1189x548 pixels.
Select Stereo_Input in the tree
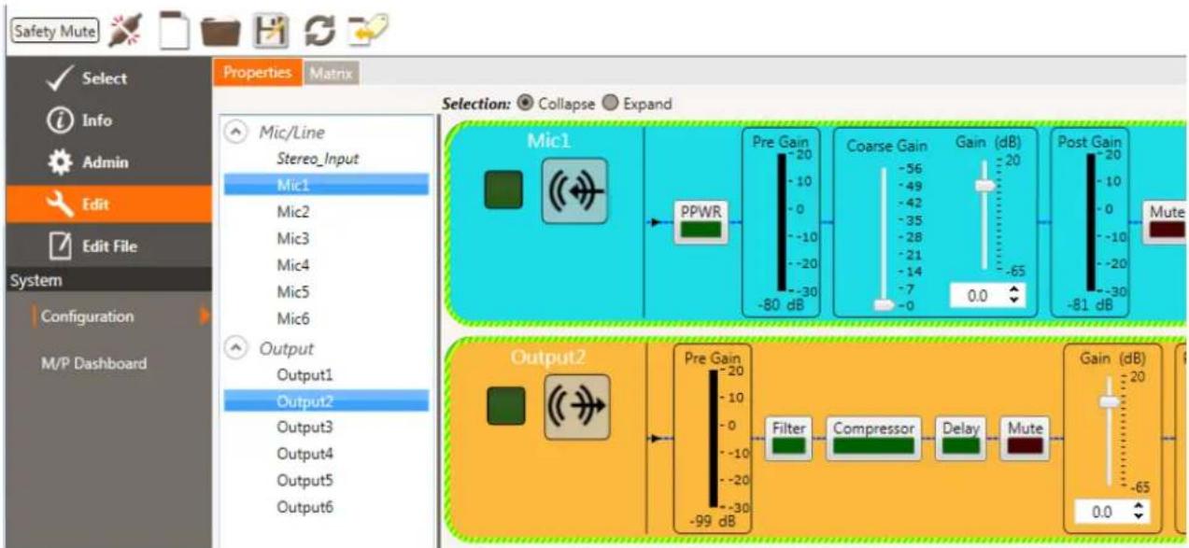click(318, 159)
